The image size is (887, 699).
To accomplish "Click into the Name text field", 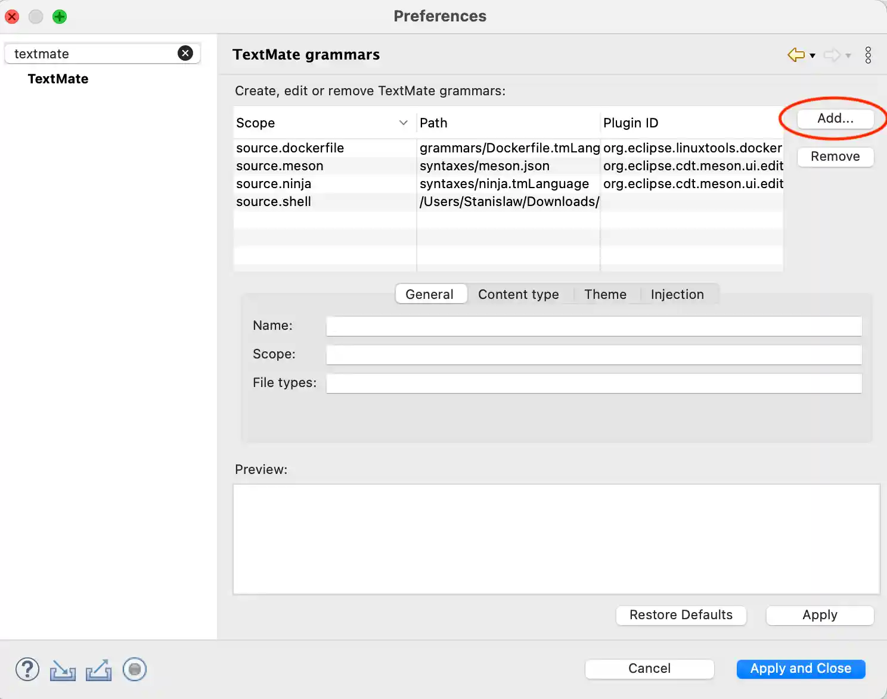I will 594,326.
